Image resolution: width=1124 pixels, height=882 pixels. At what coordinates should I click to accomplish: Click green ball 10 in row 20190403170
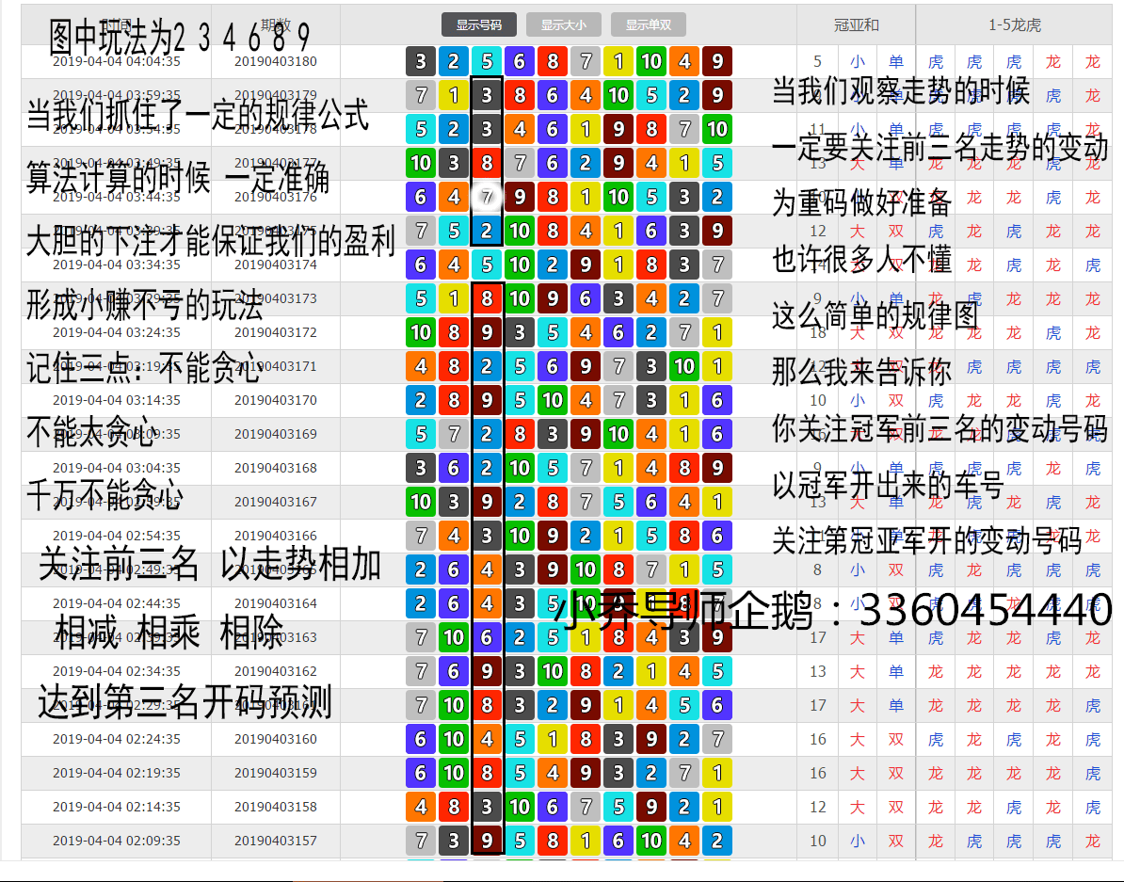[x=552, y=400]
